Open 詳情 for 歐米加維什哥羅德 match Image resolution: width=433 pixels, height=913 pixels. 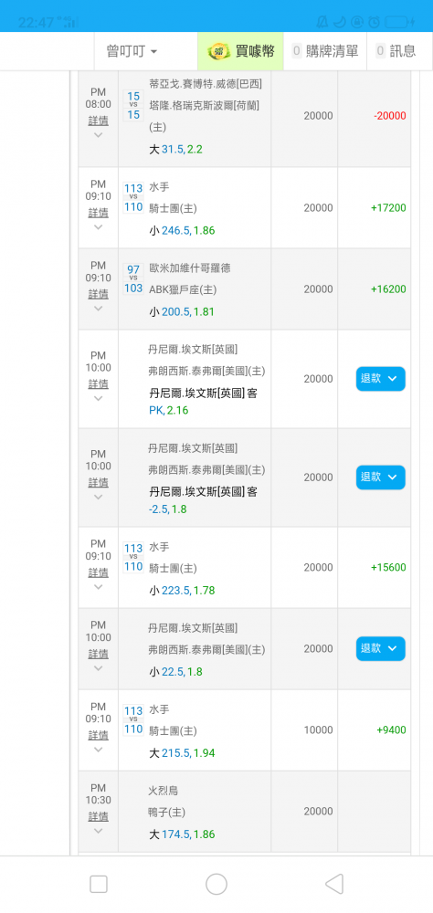[x=98, y=293]
